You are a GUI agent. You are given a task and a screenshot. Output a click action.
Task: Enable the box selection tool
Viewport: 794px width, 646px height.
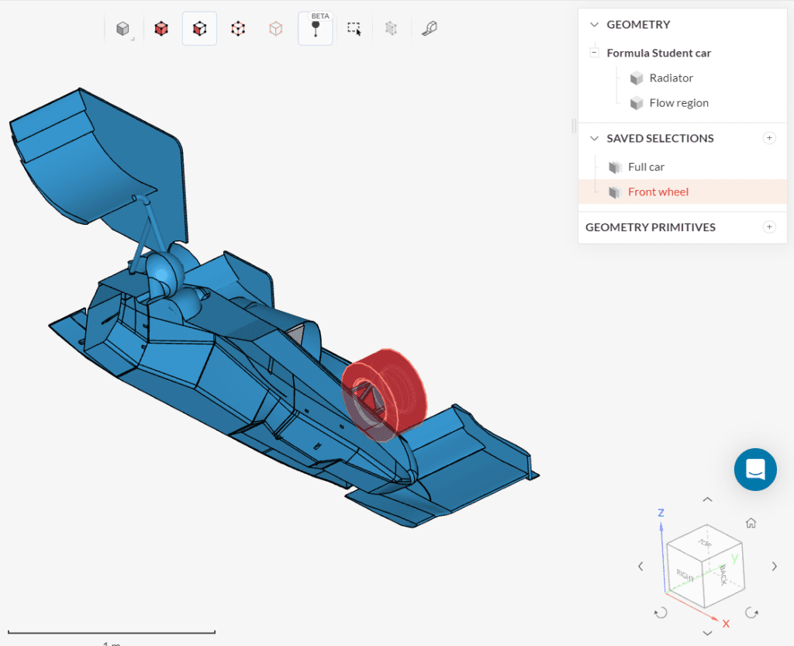(354, 28)
